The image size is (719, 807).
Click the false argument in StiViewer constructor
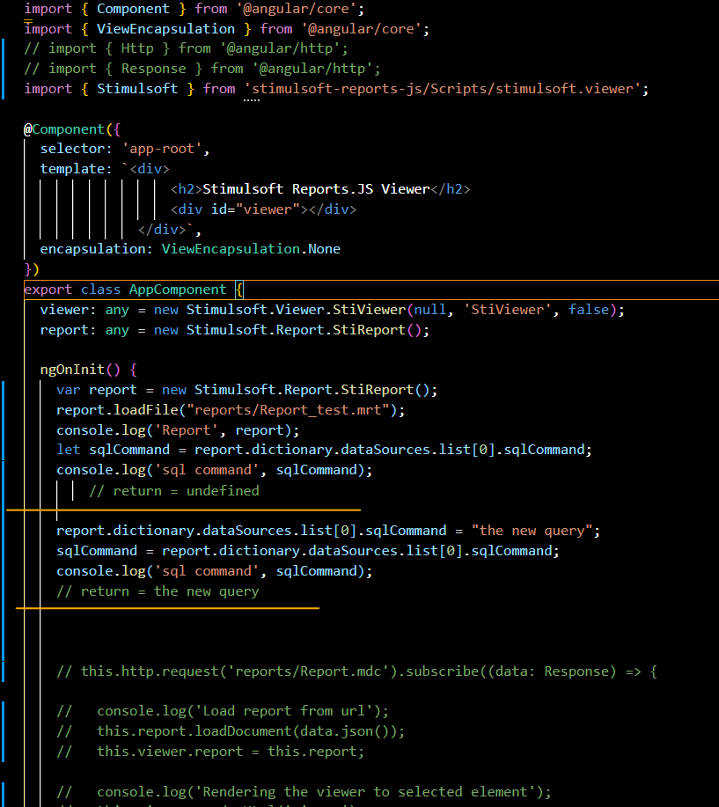click(588, 309)
